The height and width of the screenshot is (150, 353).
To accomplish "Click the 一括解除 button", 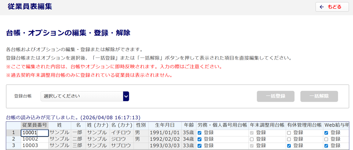I will tap(319, 96).
